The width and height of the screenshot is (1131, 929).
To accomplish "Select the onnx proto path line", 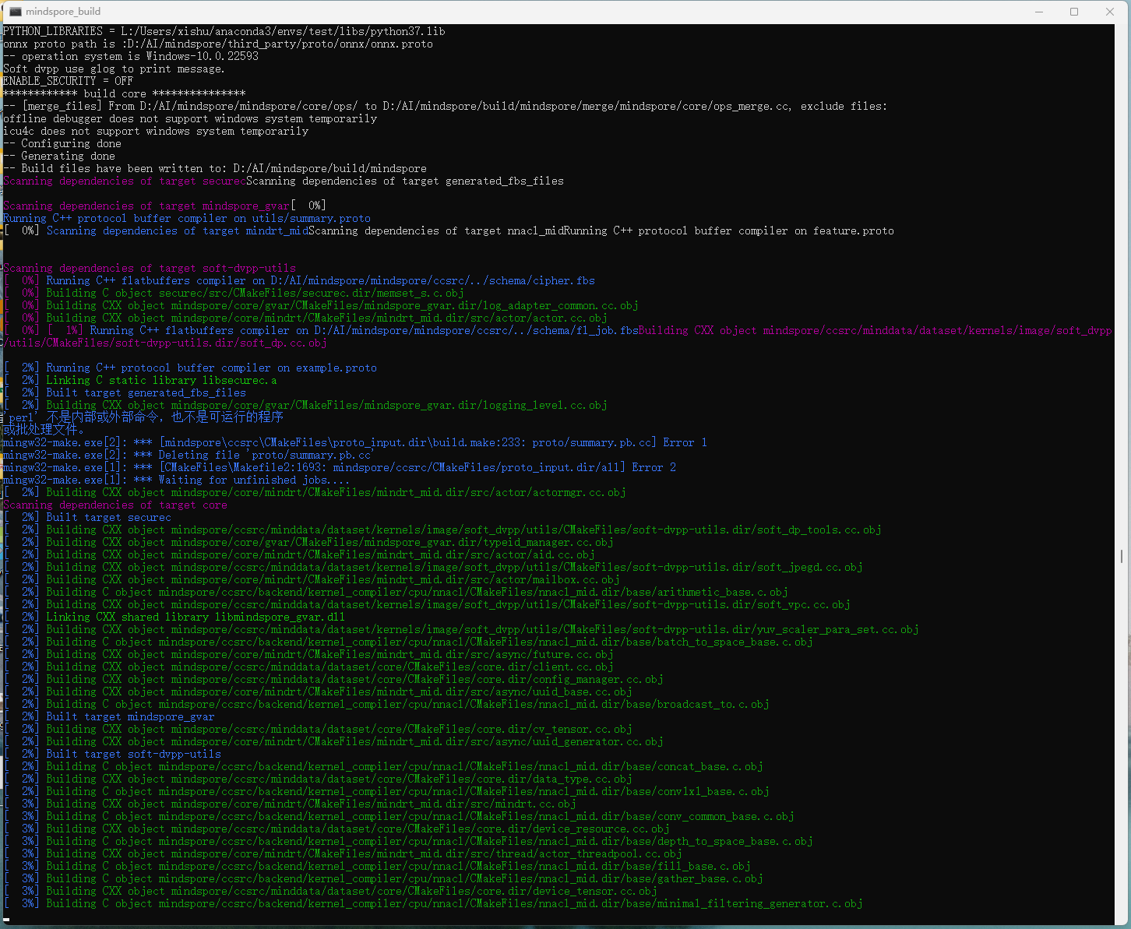I will pos(218,44).
